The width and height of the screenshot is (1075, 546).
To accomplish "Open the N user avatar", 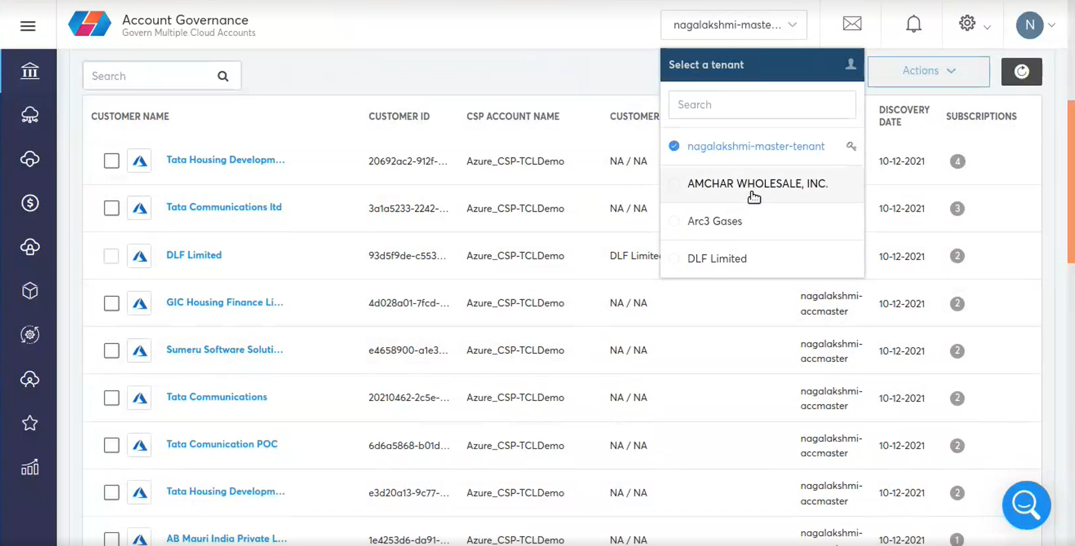I will [x=1030, y=25].
